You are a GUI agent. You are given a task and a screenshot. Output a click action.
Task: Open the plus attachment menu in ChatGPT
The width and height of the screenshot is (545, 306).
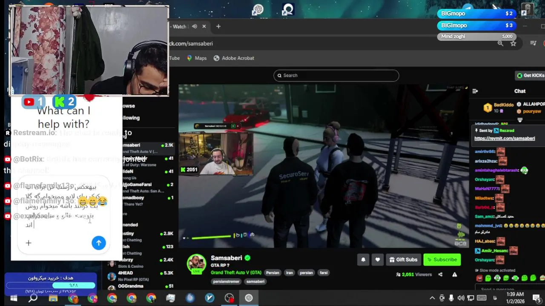click(x=29, y=243)
